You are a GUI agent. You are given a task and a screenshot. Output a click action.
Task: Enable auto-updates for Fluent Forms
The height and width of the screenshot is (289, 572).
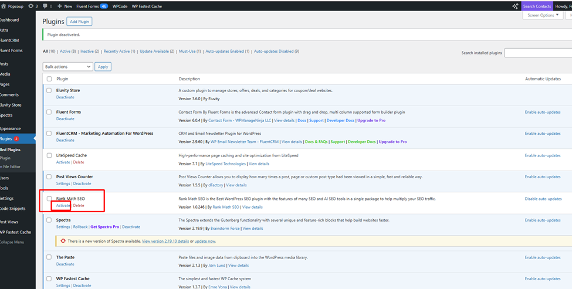(543, 112)
